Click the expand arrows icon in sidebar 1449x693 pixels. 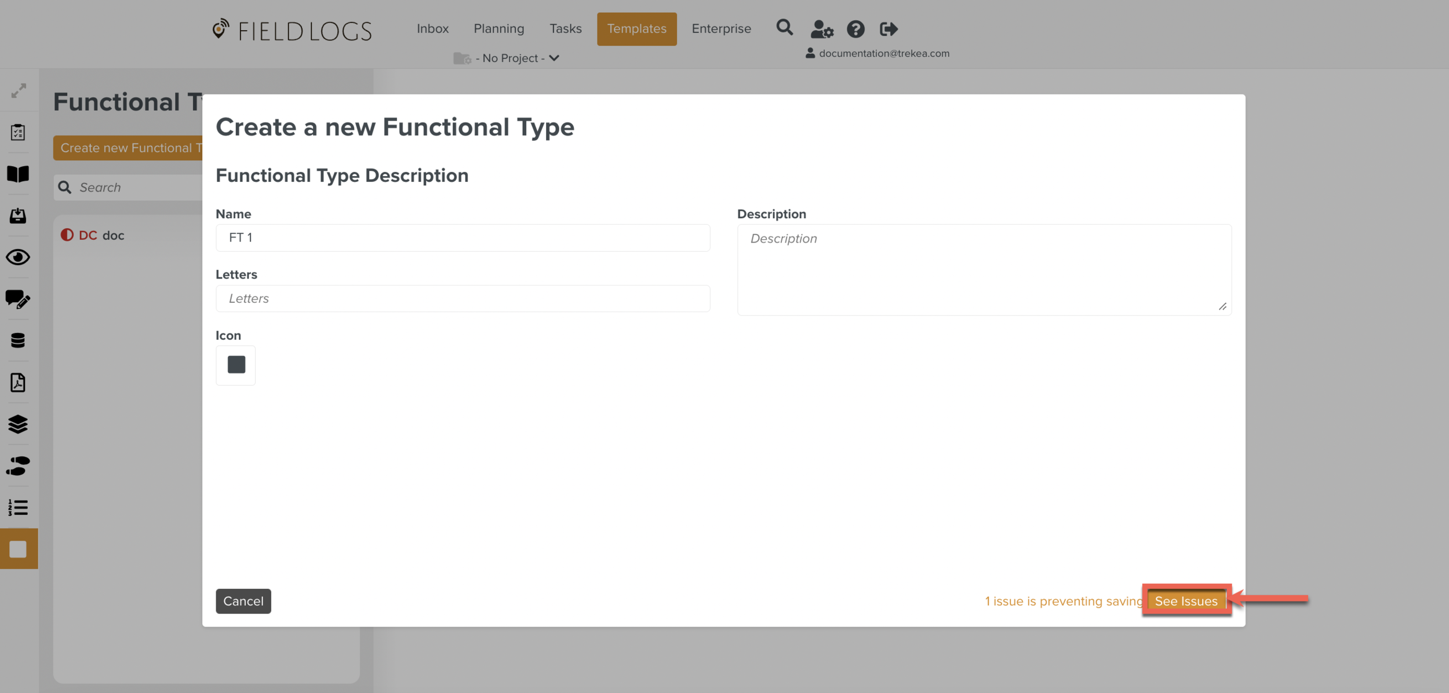[19, 91]
